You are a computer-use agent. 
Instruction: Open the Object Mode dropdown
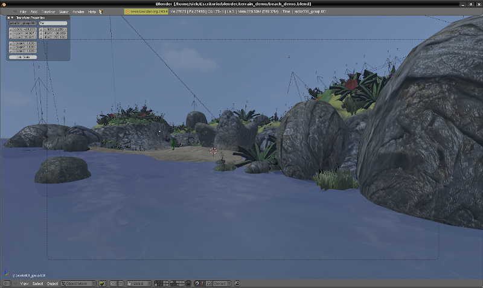[x=78, y=283]
